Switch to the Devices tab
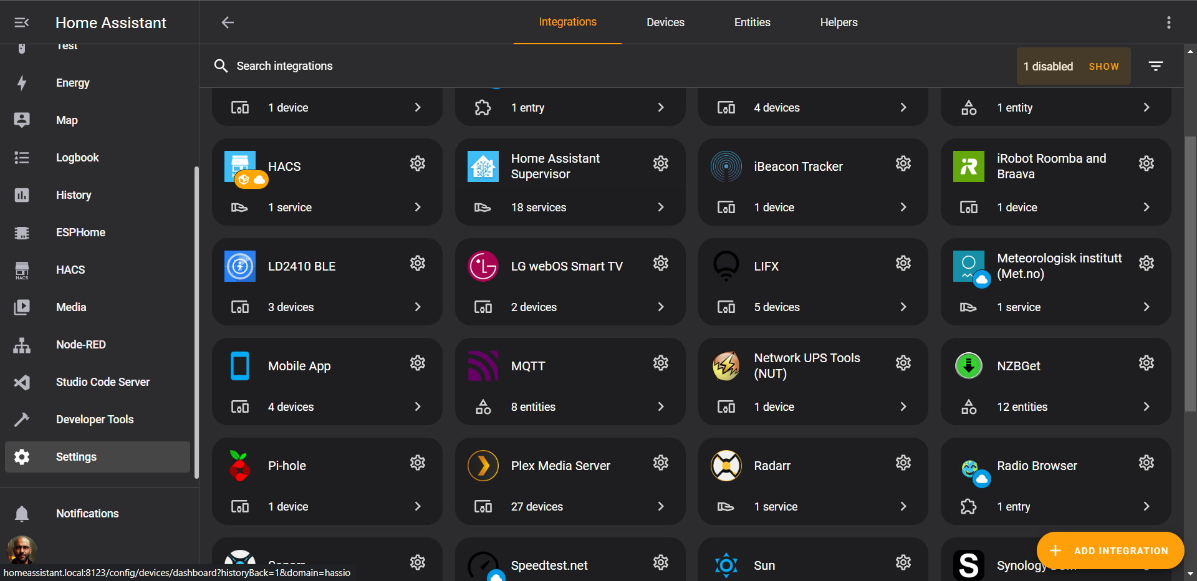 tap(665, 22)
